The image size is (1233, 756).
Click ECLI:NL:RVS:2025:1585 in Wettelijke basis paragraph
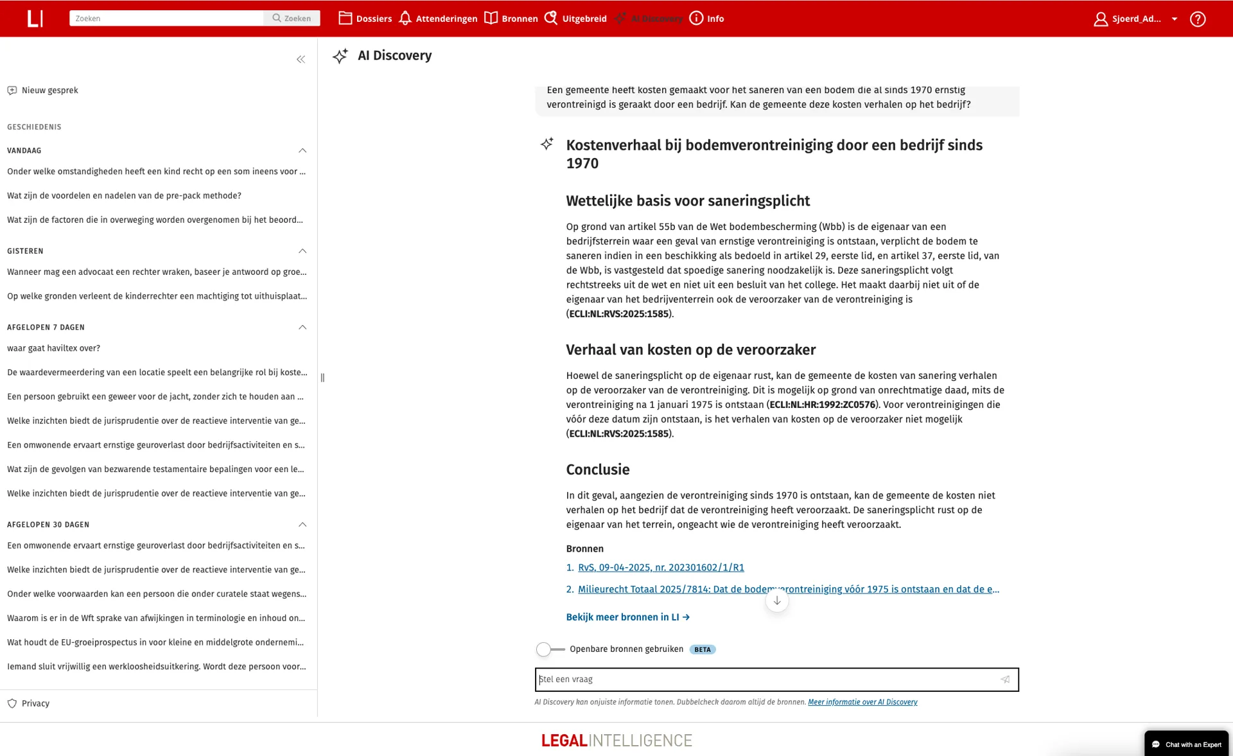pos(619,314)
